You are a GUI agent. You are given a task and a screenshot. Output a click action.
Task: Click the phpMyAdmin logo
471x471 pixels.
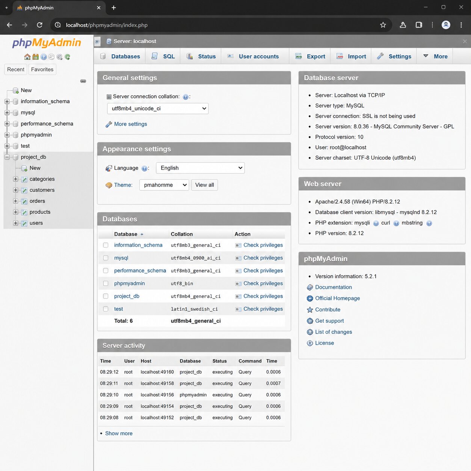(47, 43)
